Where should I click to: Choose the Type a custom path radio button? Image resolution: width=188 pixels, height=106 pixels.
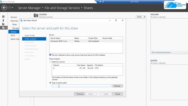tap(50, 83)
